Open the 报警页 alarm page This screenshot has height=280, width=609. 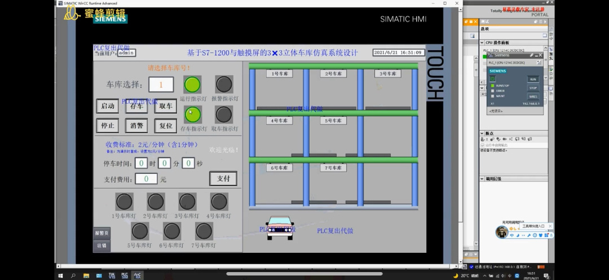coord(101,233)
